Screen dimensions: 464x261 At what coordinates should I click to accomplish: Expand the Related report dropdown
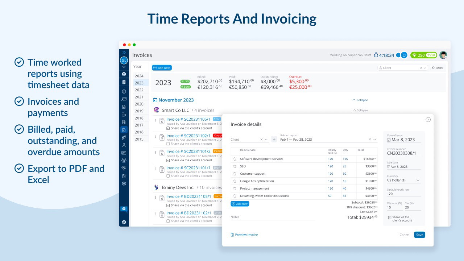click(375, 140)
